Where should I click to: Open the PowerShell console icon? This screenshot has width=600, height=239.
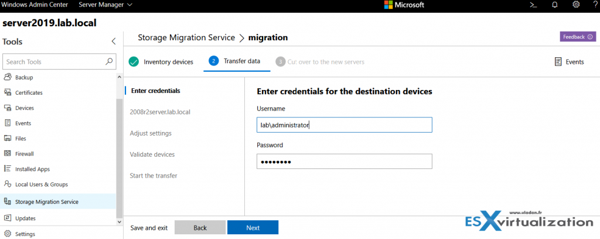(x=534, y=5)
